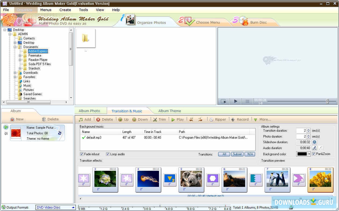This screenshot has width=339, height=211.
Task: Toggle Loop audio checkbox
Action: (x=108, y=154)
